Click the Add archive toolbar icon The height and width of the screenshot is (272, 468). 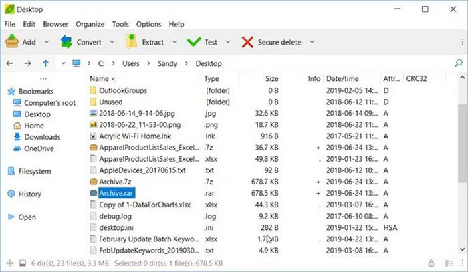click(x=12, y=42)
